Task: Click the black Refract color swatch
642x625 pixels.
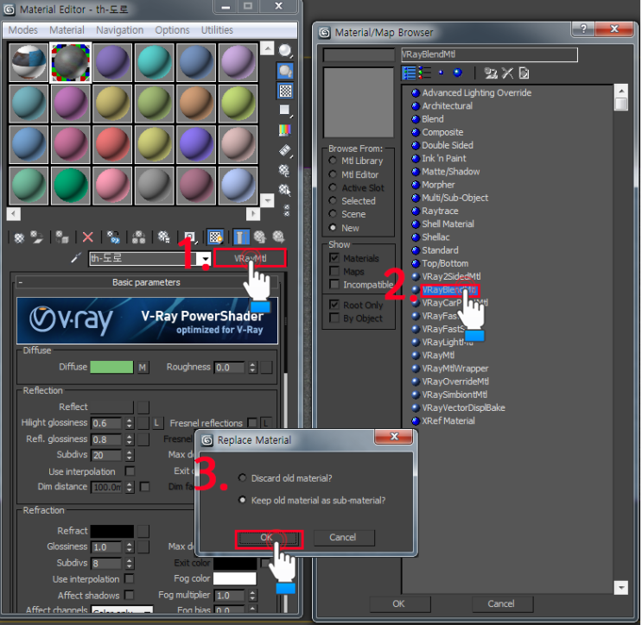Action: [x=111, y=531]
